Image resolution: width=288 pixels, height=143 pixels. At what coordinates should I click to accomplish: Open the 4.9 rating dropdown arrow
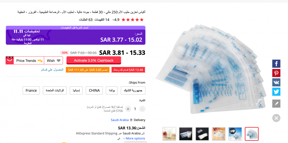point(113,20)
